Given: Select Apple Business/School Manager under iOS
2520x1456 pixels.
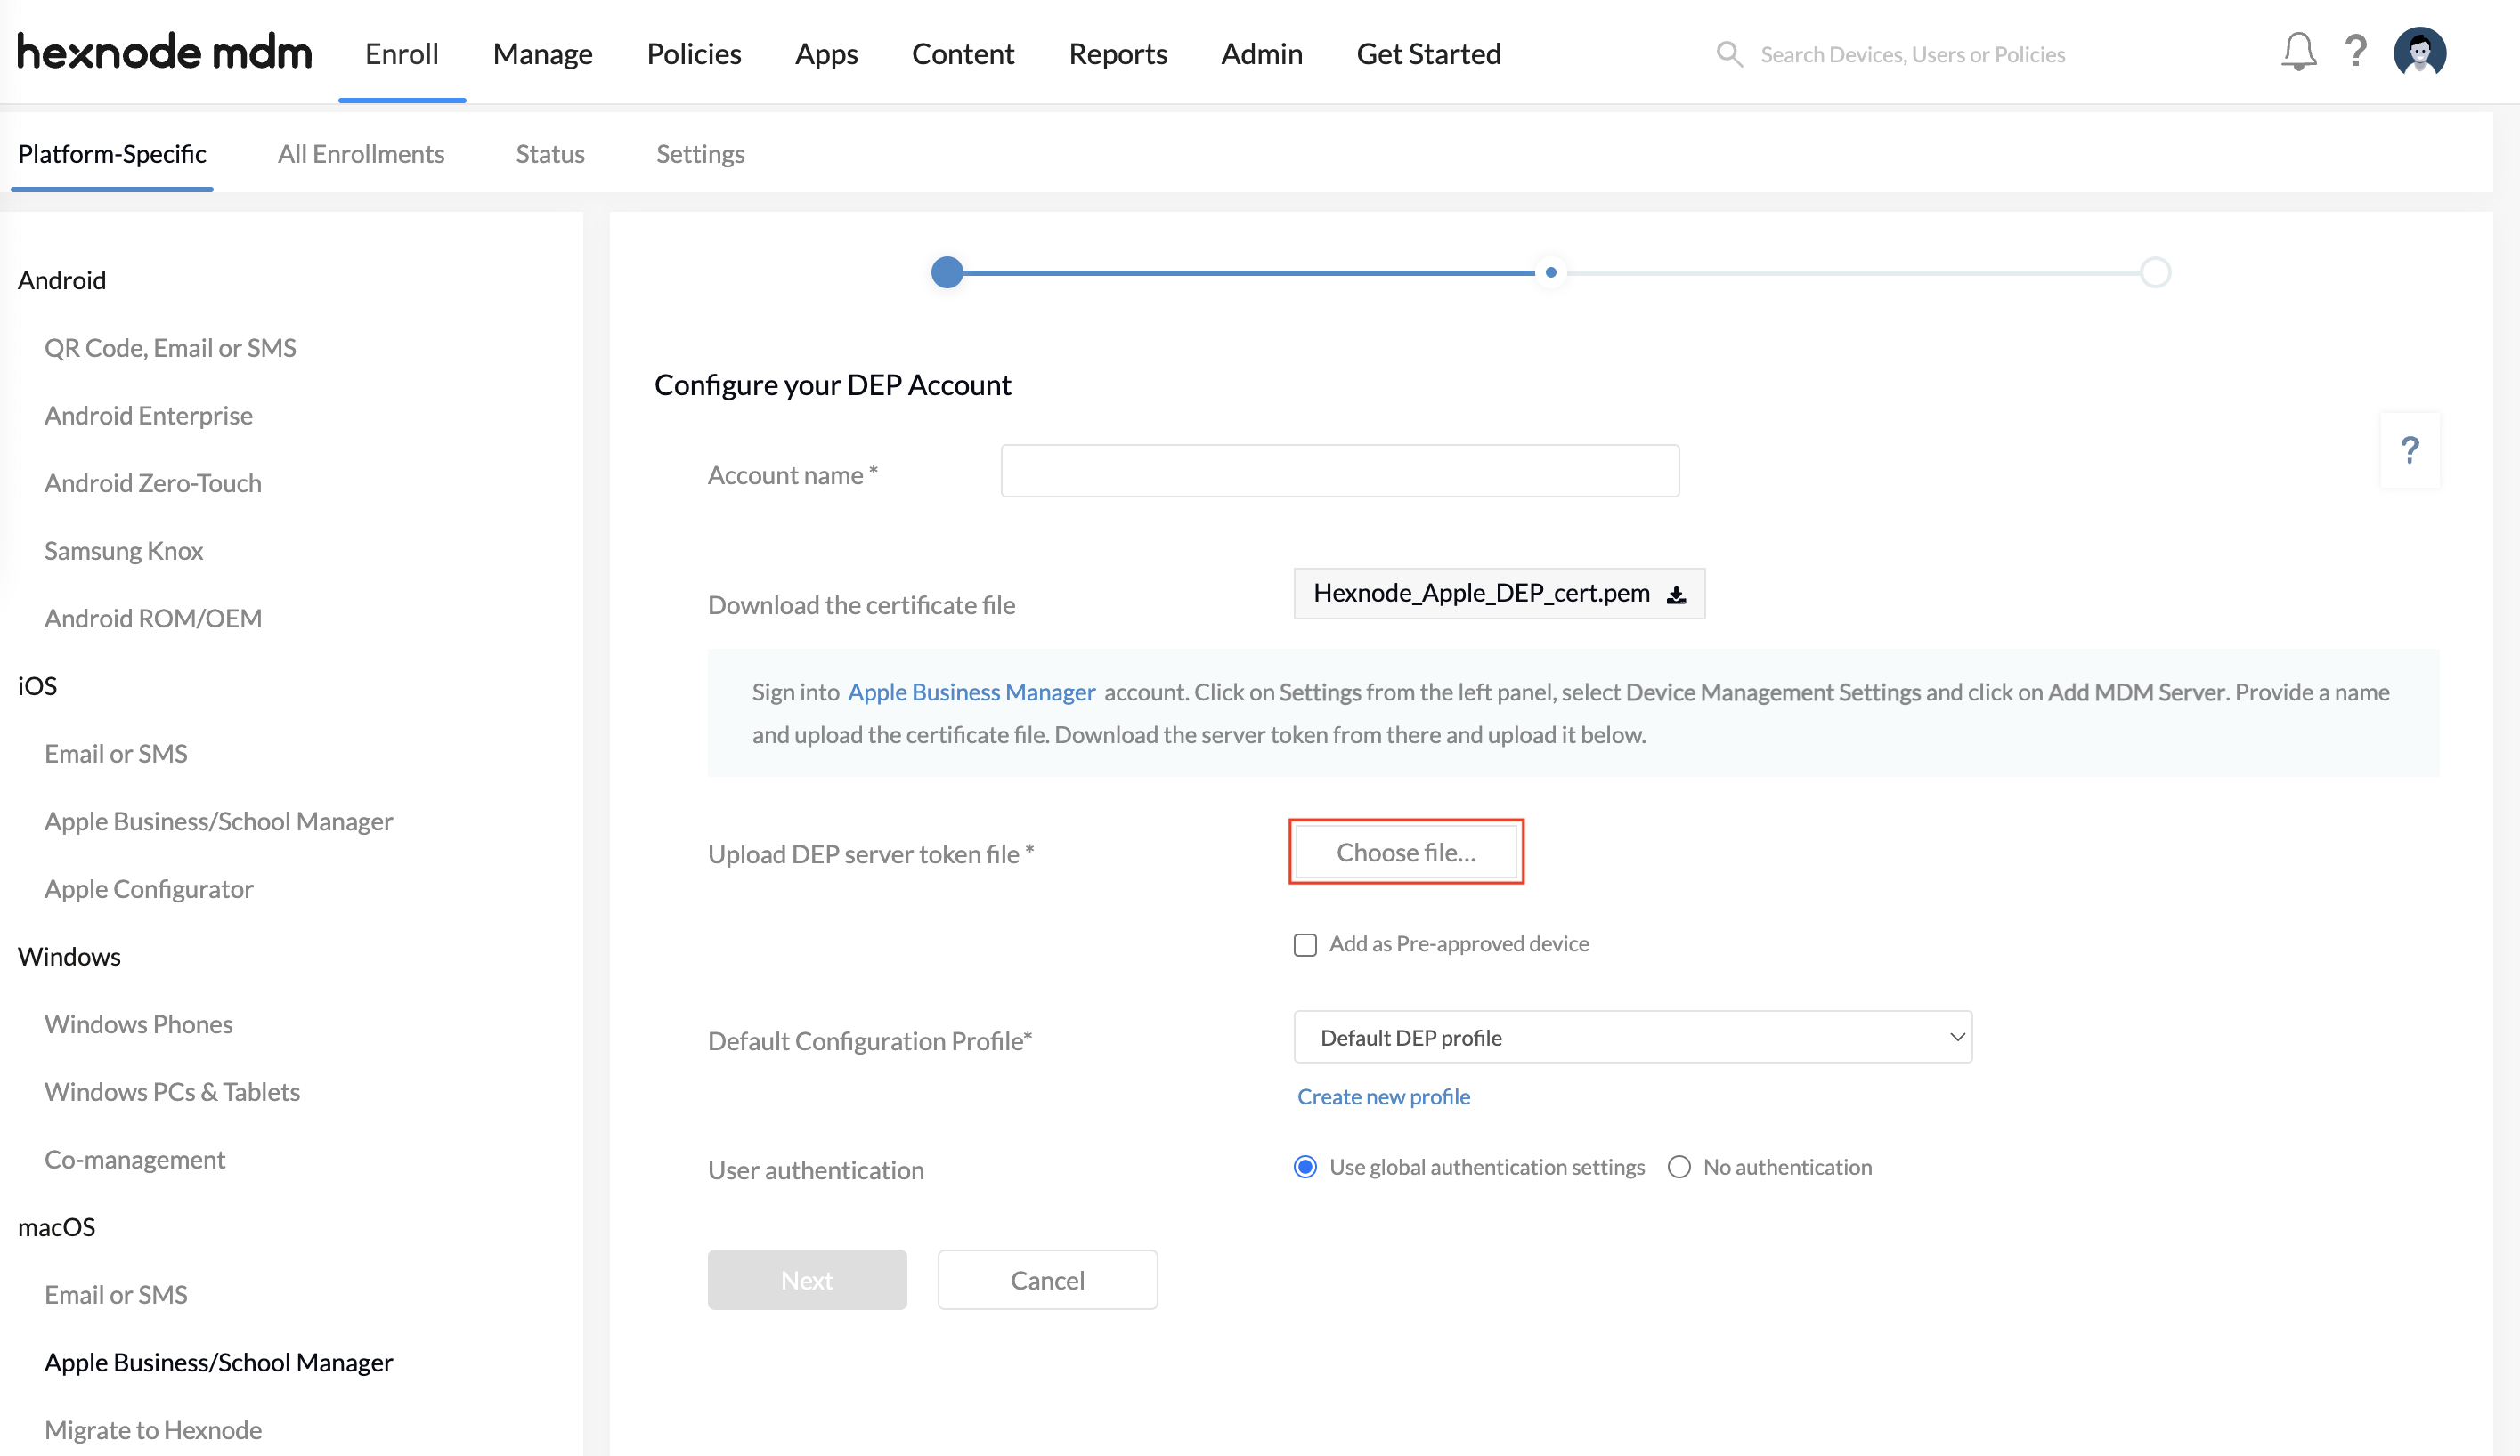Looking at the screenshot, I should (x=218, y=821).
